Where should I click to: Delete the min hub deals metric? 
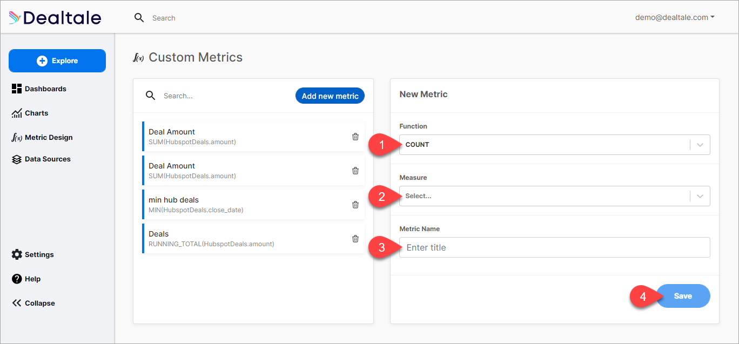point(355,205)
